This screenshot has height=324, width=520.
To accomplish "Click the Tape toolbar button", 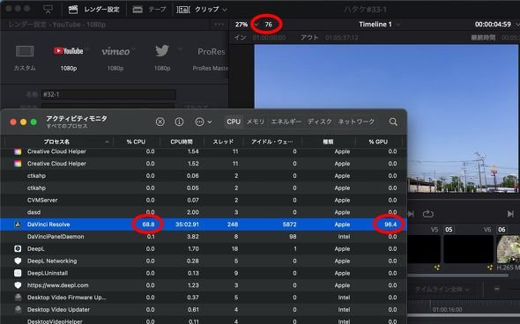I will pos(149,10).
